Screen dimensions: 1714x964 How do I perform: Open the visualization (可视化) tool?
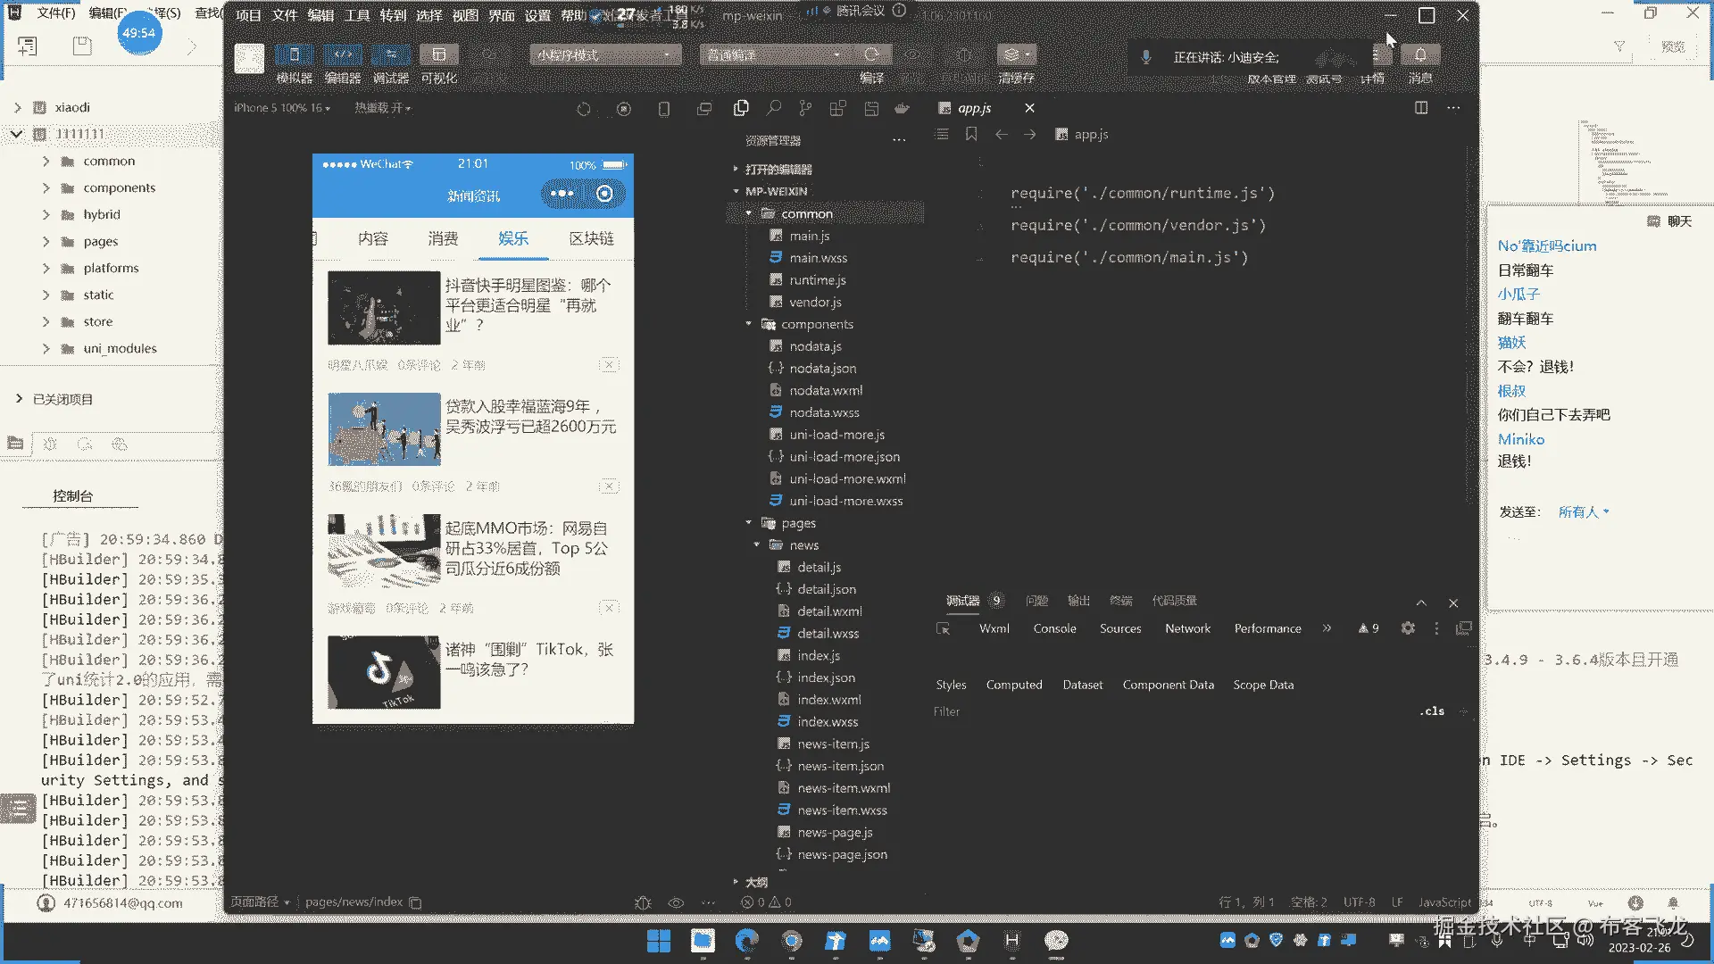coord(438,55)
